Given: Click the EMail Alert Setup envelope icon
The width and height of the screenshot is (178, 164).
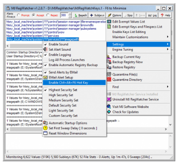Looking at the screenshot, I should click(x=45, y=77).
